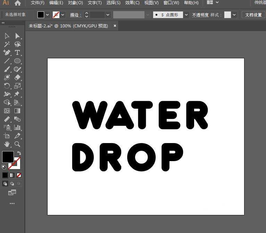This screenshot has height=233, width=266.
Task: Choose the Type tool
Action: click(x=17, y=53)
